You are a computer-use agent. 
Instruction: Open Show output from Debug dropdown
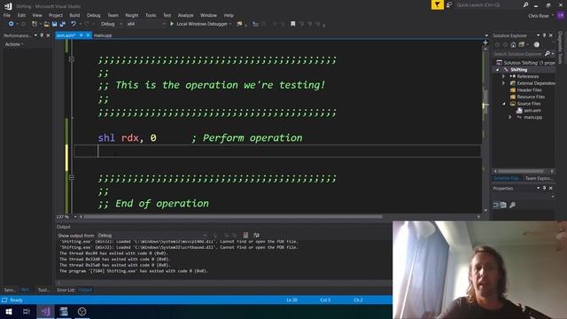tap(151, 236)
